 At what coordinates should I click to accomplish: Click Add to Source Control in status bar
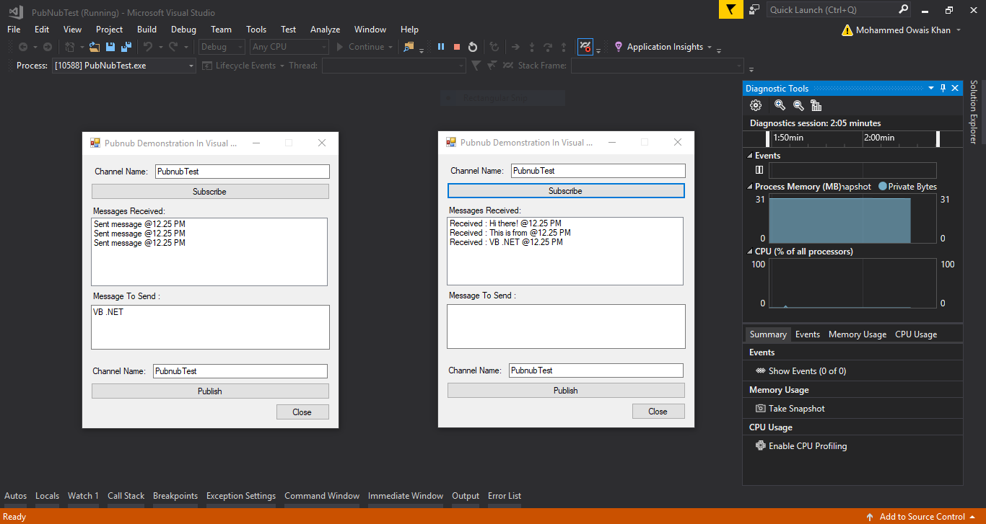click(922, 517)
